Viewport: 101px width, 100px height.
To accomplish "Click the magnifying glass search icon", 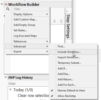I will click(x=8, y=9).
